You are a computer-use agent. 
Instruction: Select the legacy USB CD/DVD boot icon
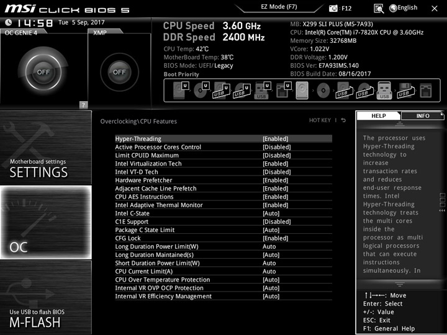pyautogui.click(x=365, y=91)
